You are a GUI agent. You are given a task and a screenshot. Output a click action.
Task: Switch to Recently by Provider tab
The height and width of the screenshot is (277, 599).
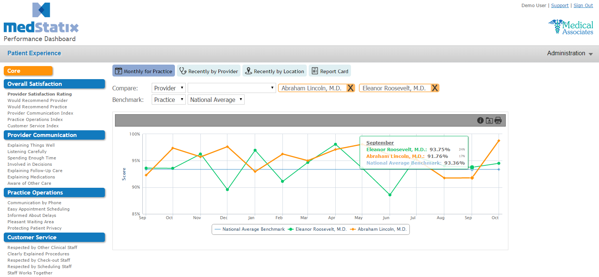point(209,71)
